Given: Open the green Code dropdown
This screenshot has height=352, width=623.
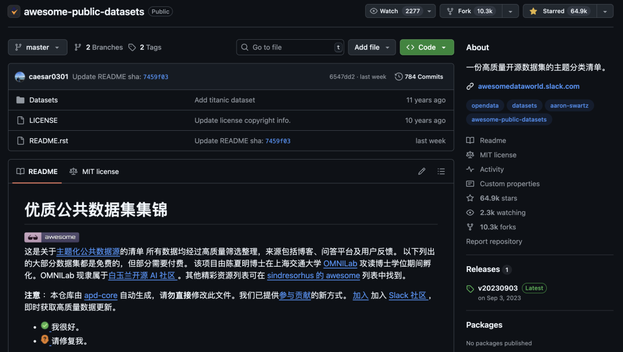Looking at the screenshot, I should pyautogui.click(x=427, y=47).
